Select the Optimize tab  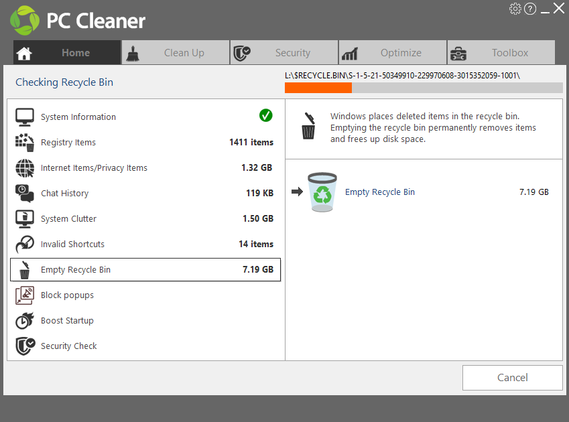click(x=393, y=52)
